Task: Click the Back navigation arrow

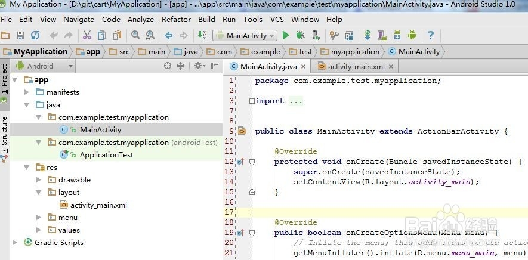Action: click(x=168, y=35)
